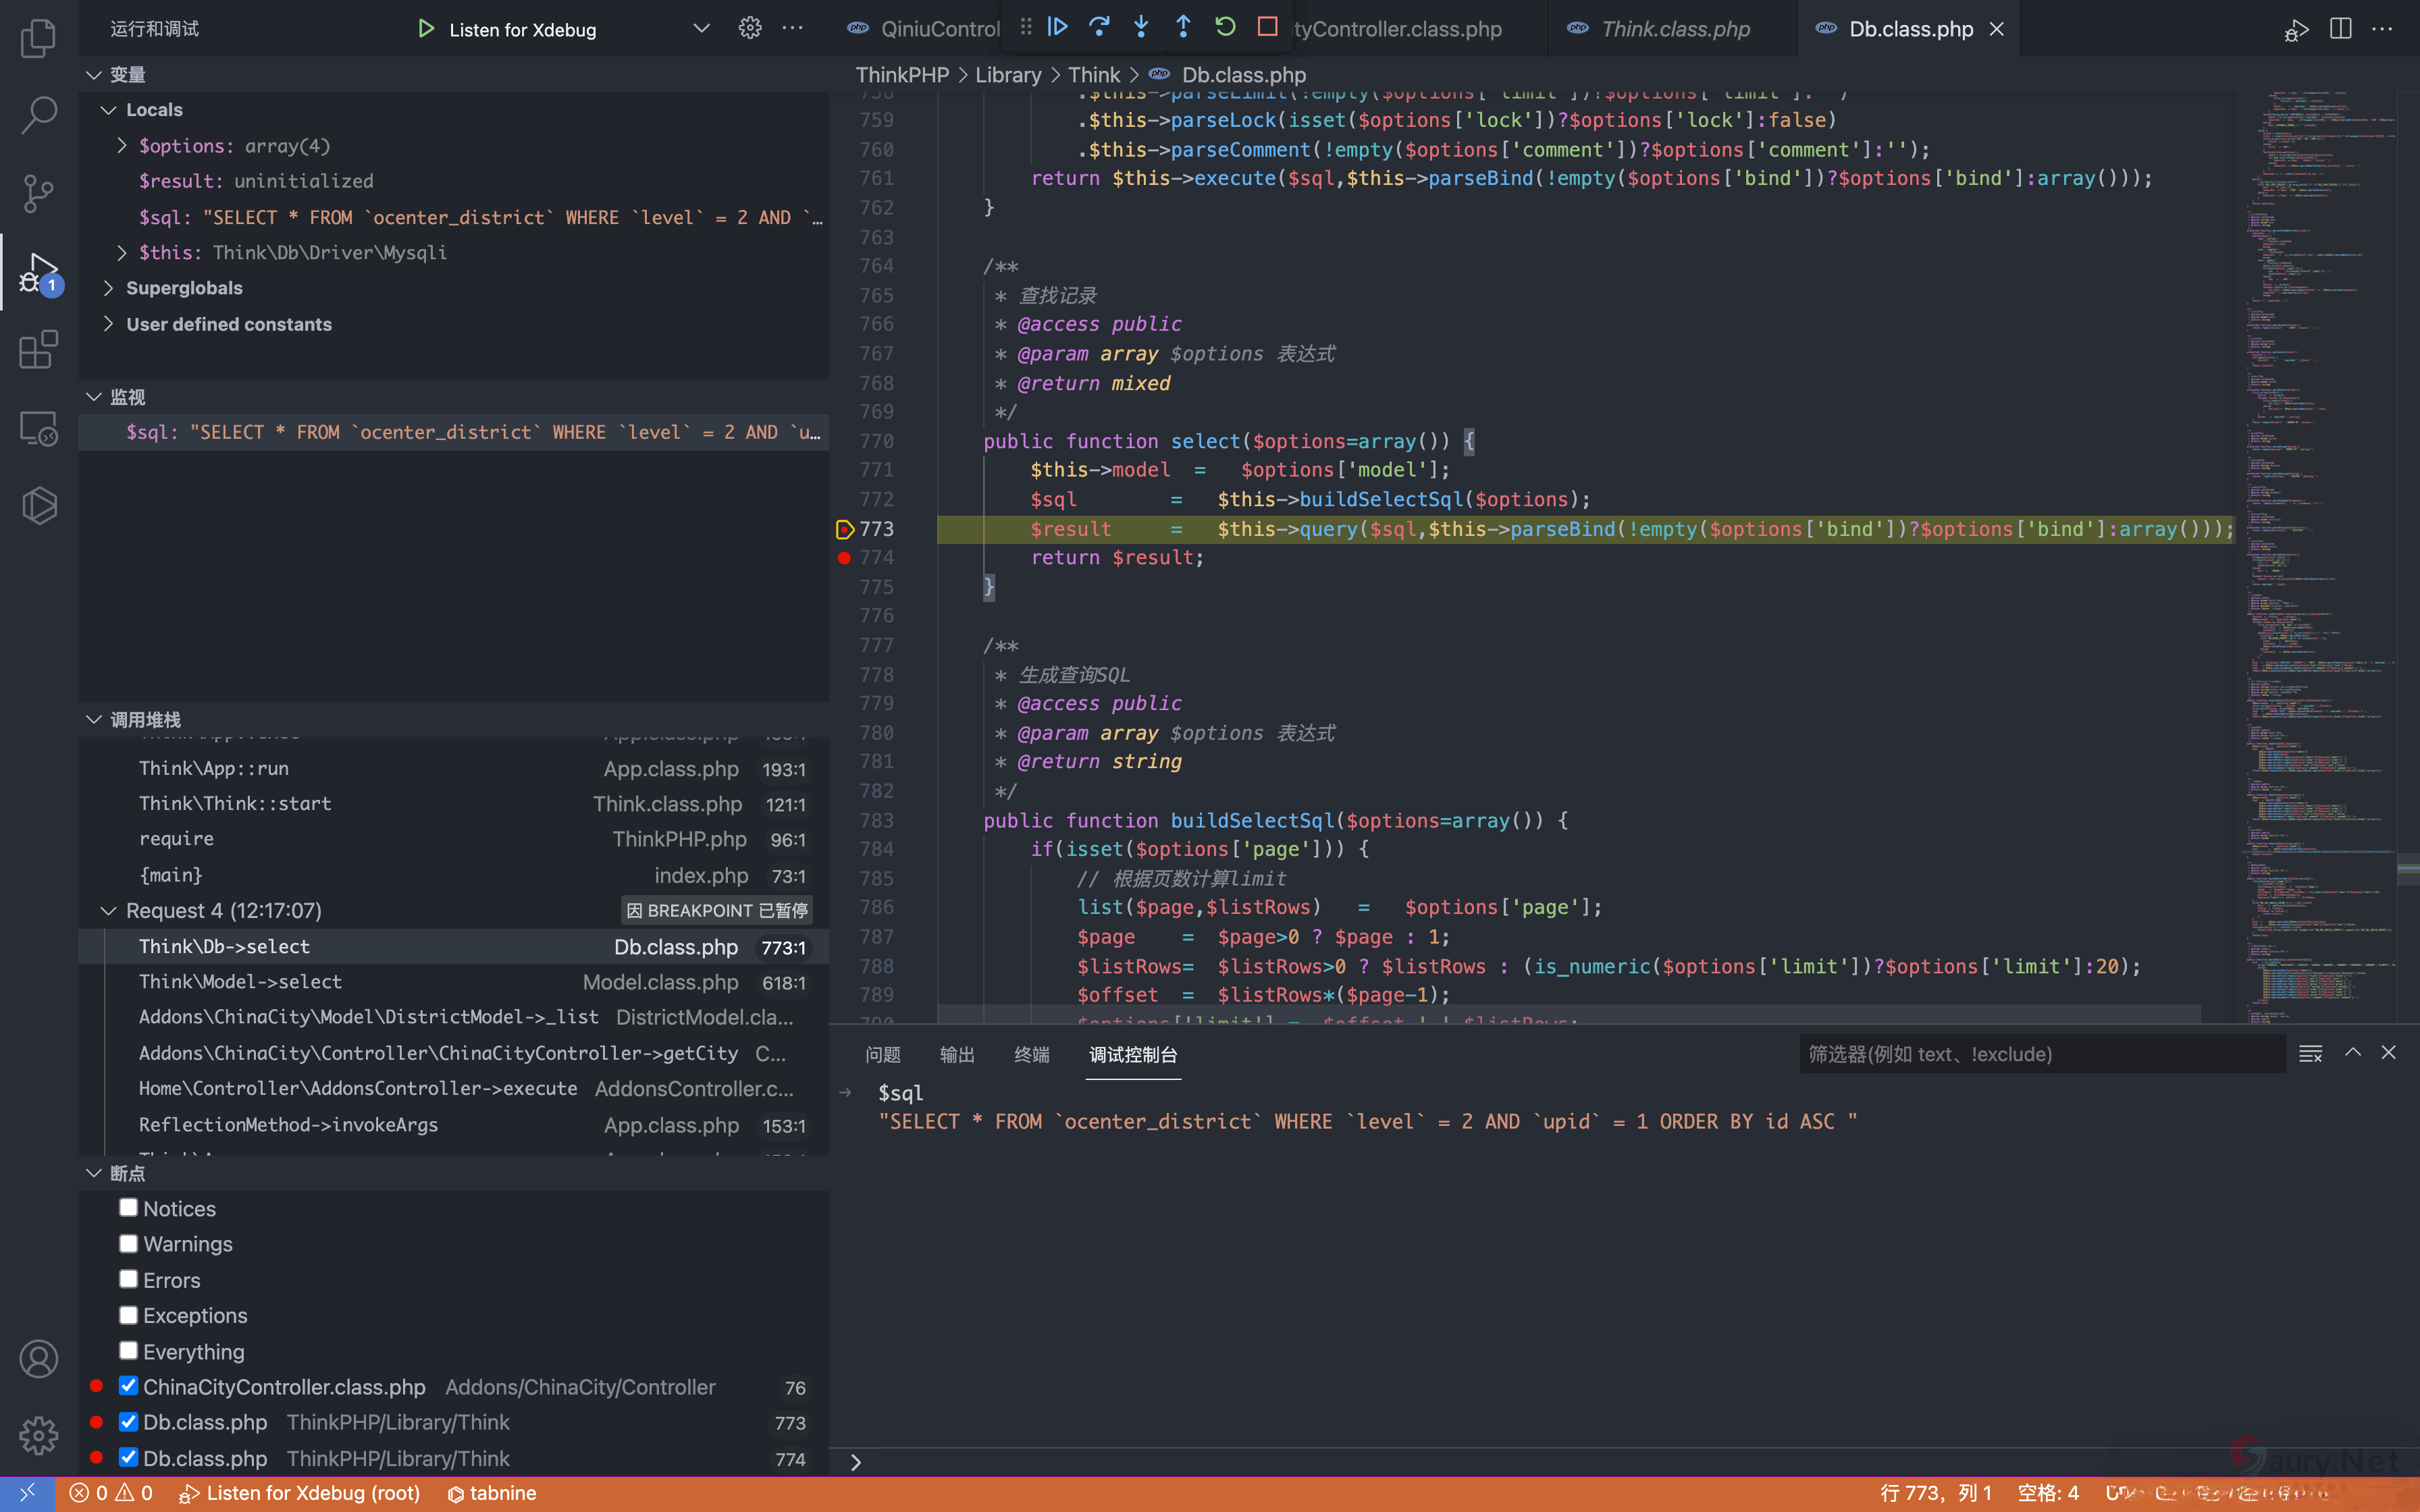Select Think\Model->select stack frame
Viewport: 2420px width, 1512px height.
240,982
